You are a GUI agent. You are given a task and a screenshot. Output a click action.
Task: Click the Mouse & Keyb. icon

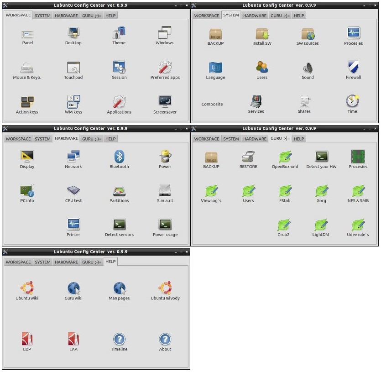click(x=27, y=68)
